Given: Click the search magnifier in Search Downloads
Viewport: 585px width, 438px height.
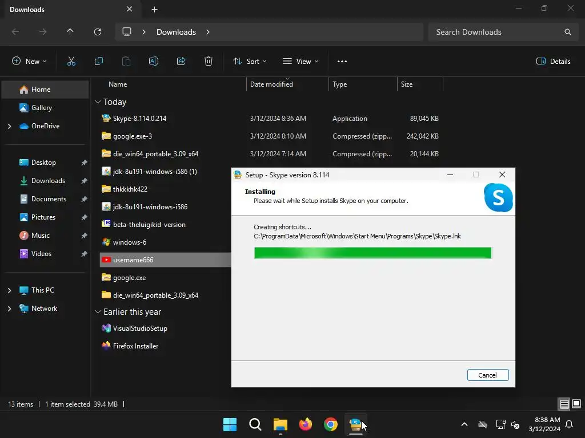Looking at the screenshot, I should [x=567, y=32].
